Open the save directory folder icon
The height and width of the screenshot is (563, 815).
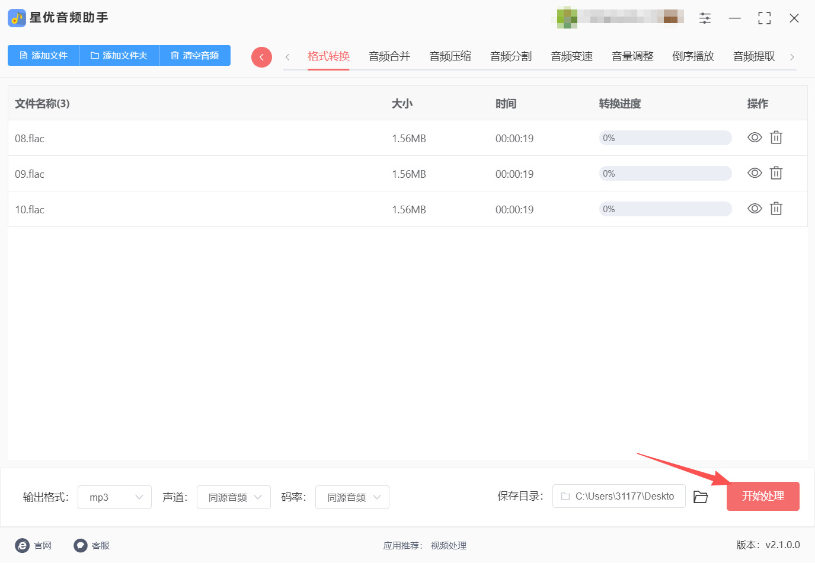point(701,497)
